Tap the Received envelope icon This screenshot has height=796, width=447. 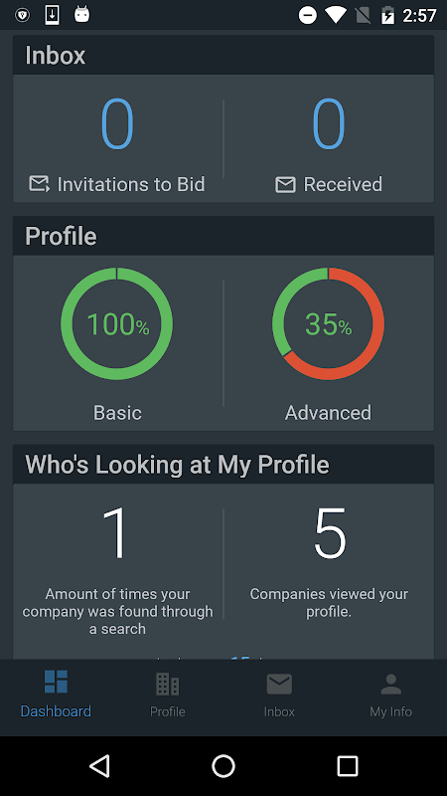tap(285, 184)
